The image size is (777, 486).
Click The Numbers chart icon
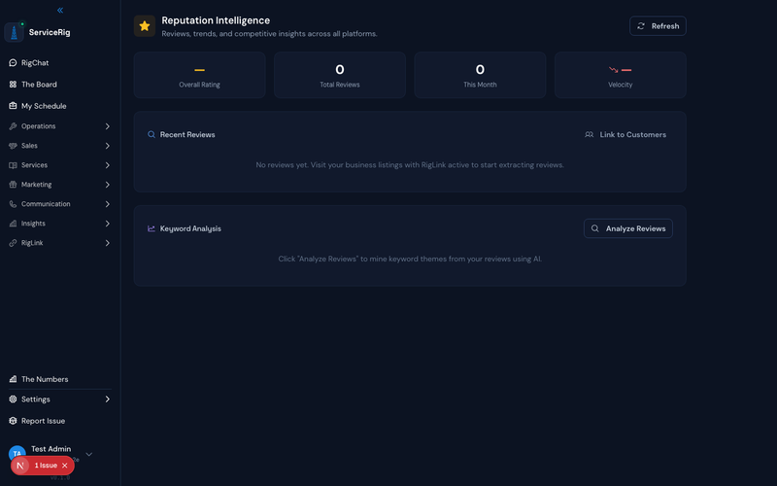coord(13,379)
